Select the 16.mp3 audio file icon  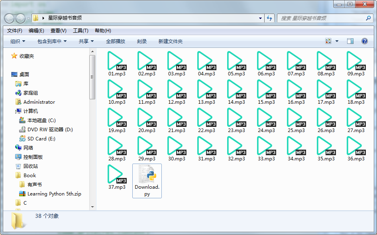pos(296,89)
